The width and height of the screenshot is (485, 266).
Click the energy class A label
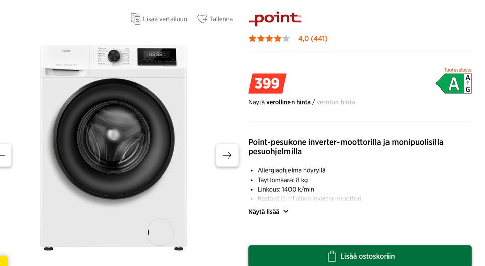(454, 83)
